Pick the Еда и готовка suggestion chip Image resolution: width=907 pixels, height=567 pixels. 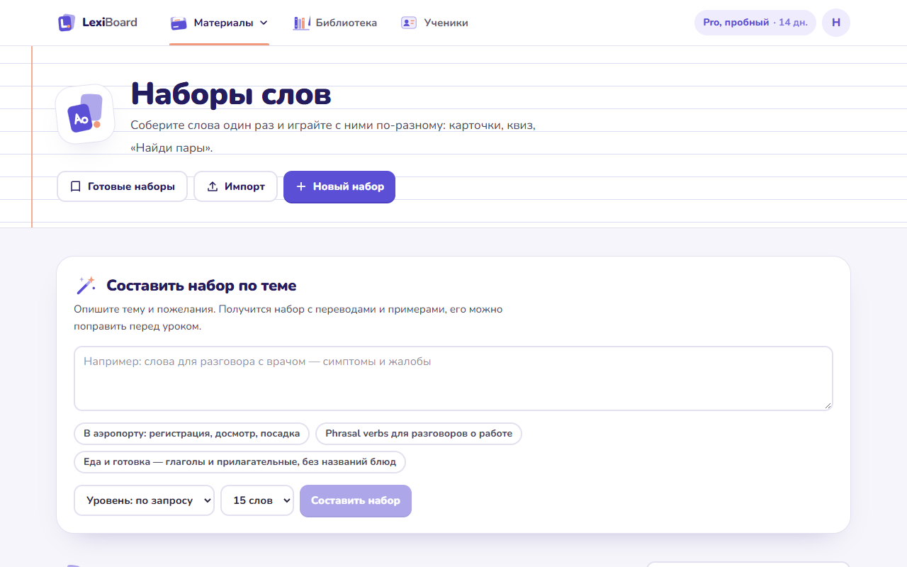pyautogui.click(x=240, y=462)
